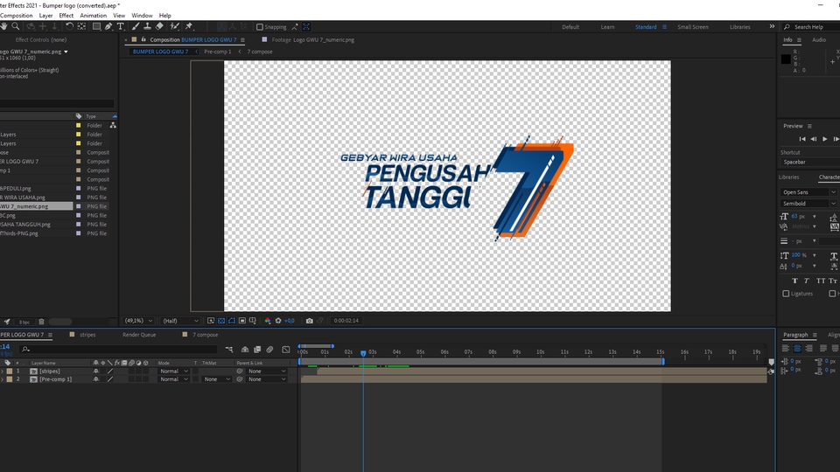Select the Eraser tool
840x472 pixels.
159,26
